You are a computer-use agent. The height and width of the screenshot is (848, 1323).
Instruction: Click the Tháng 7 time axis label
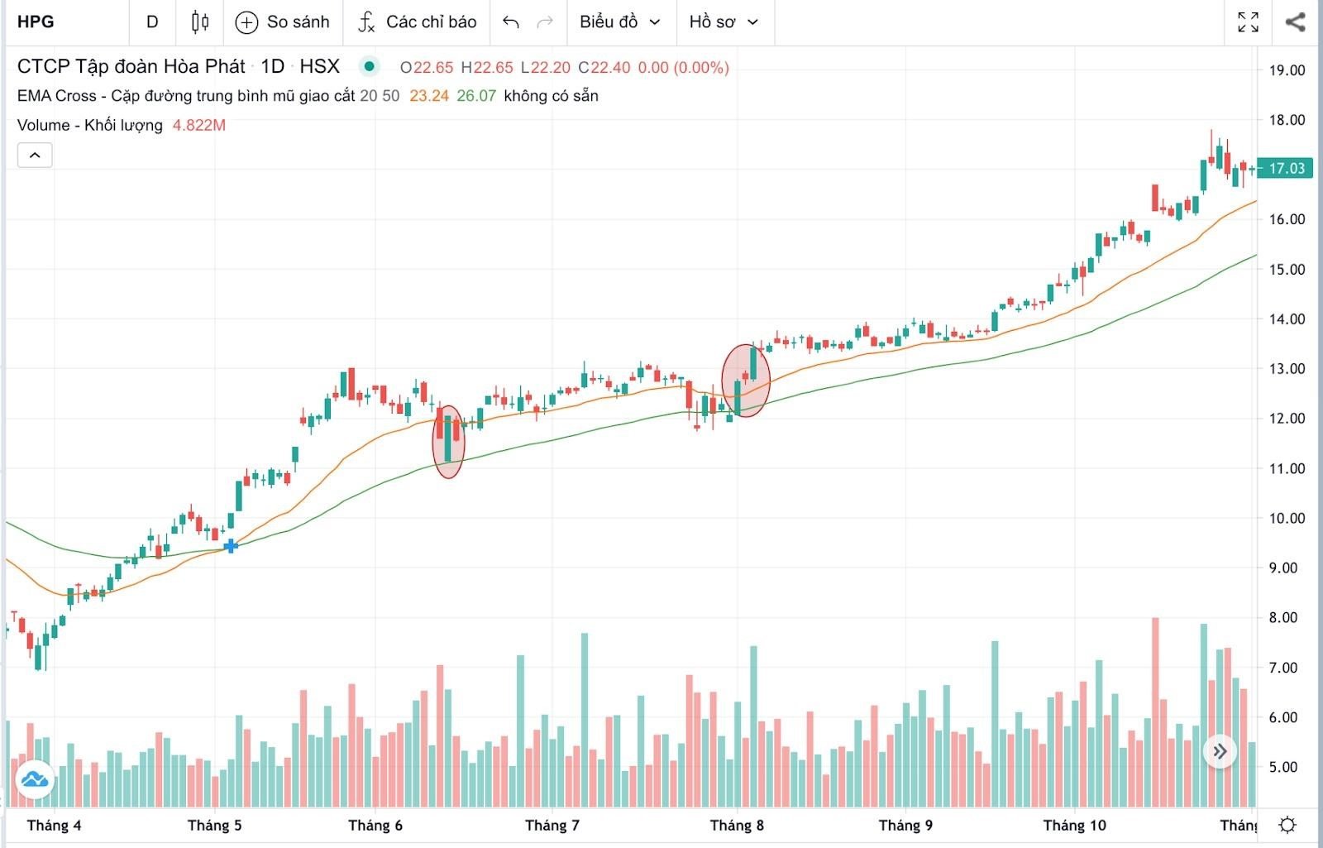[552, 826]
